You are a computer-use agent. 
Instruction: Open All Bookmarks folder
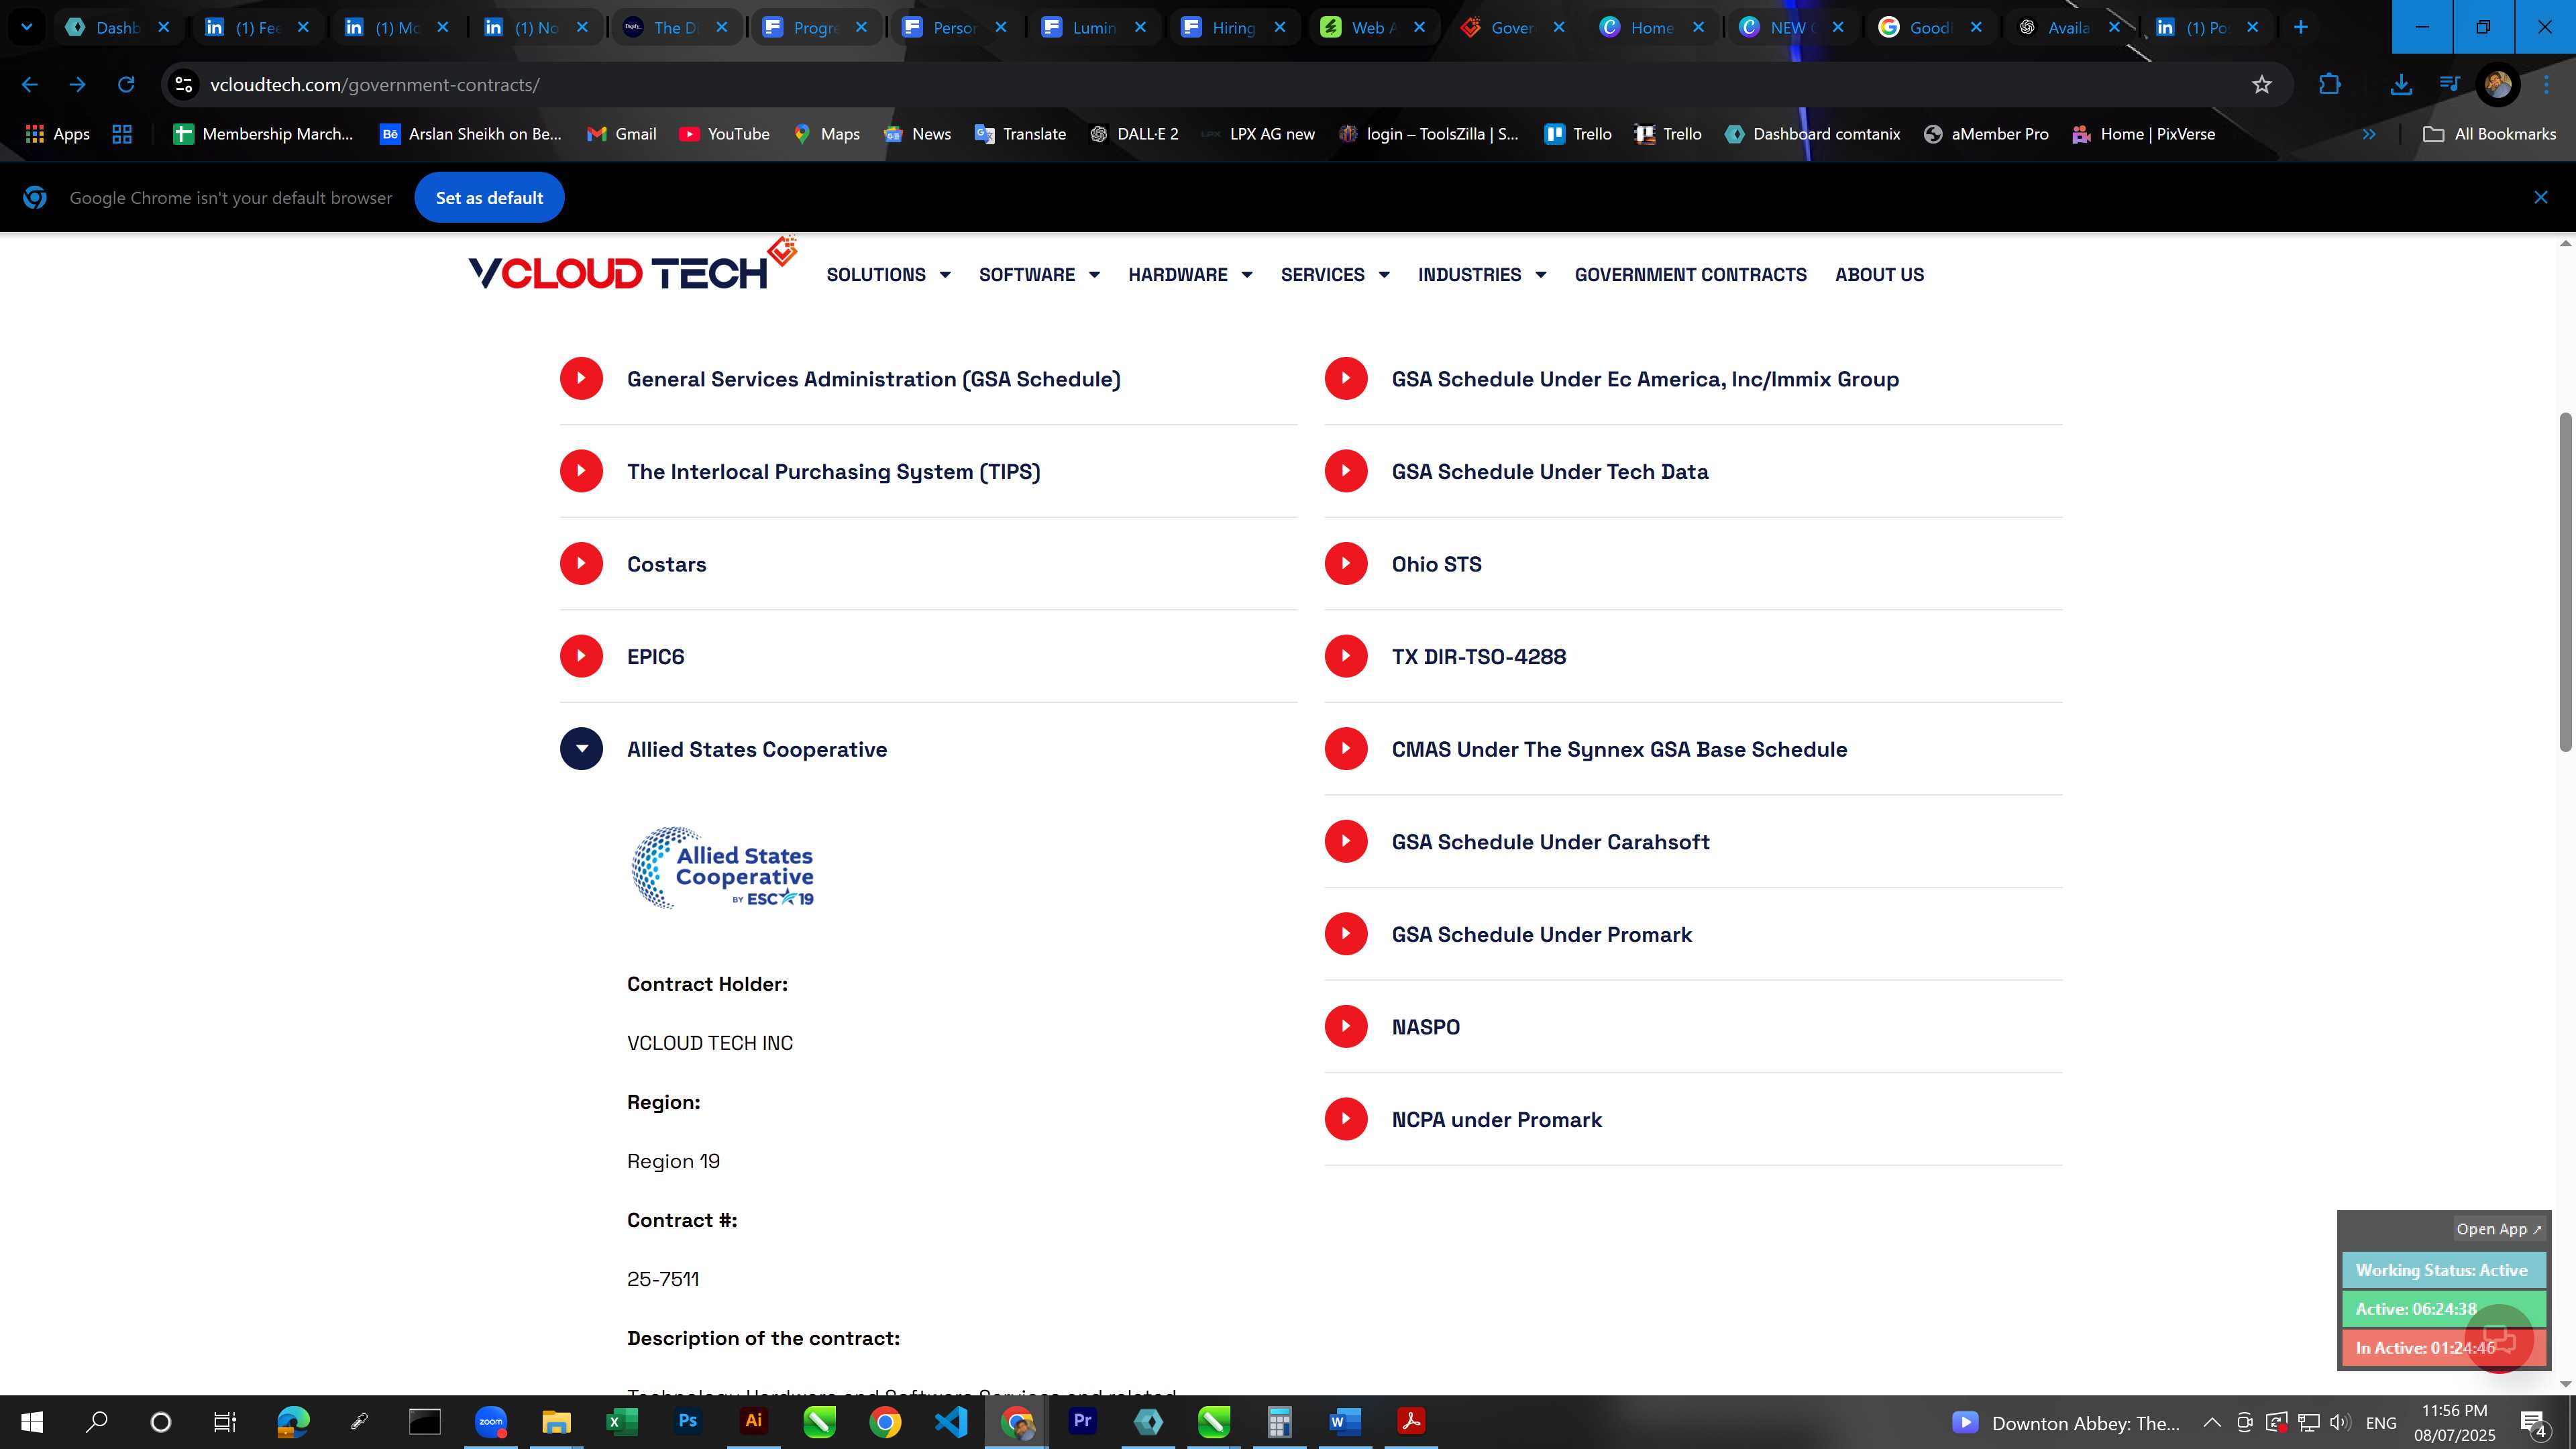(2489, 134)
